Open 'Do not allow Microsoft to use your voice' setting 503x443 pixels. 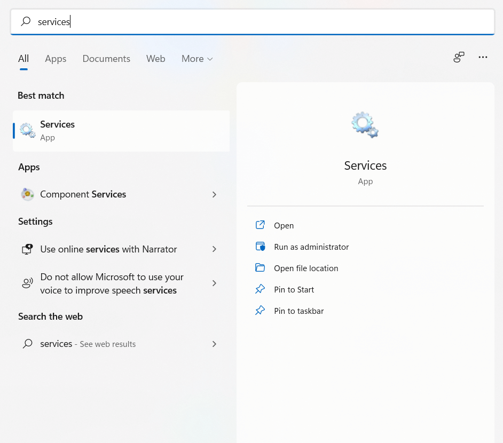pyautogui.click(x=121, y=283)
